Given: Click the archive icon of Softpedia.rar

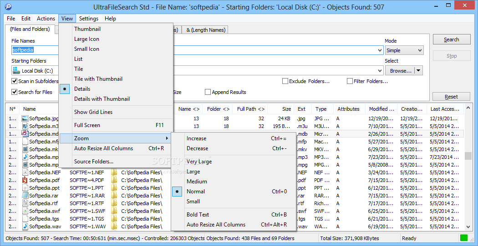Looking at the screenshot, I should (25, 196).
